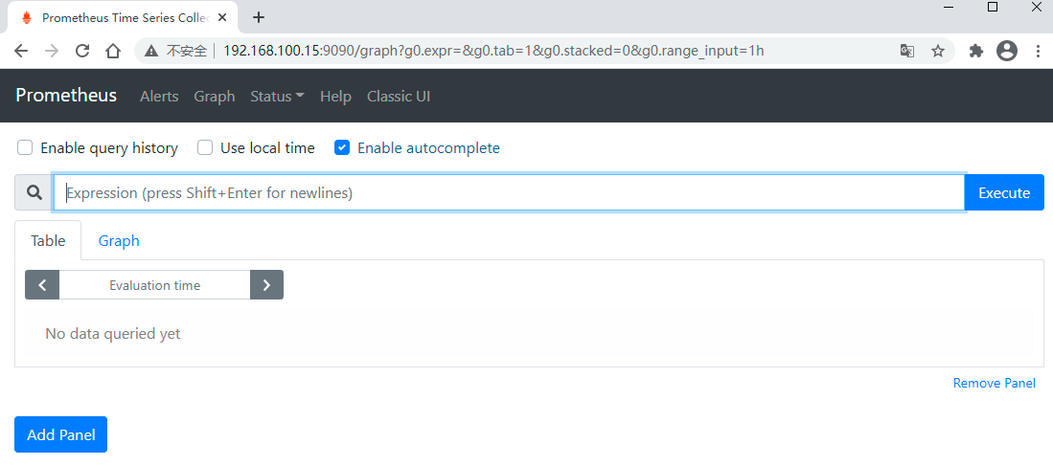Screen dimensions: 1053x466
Task: Switch to the Graph tab in panel
Action: [x=119, y=240]
